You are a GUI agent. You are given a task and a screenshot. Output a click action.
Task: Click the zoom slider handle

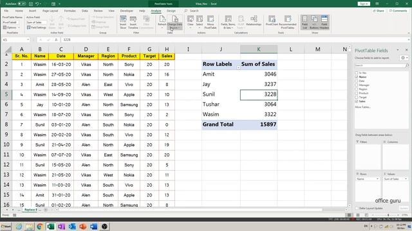tap(388, 215)
